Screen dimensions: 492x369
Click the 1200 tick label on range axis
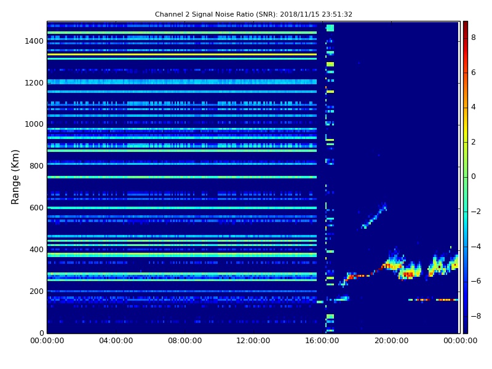(x=34, y=83)
